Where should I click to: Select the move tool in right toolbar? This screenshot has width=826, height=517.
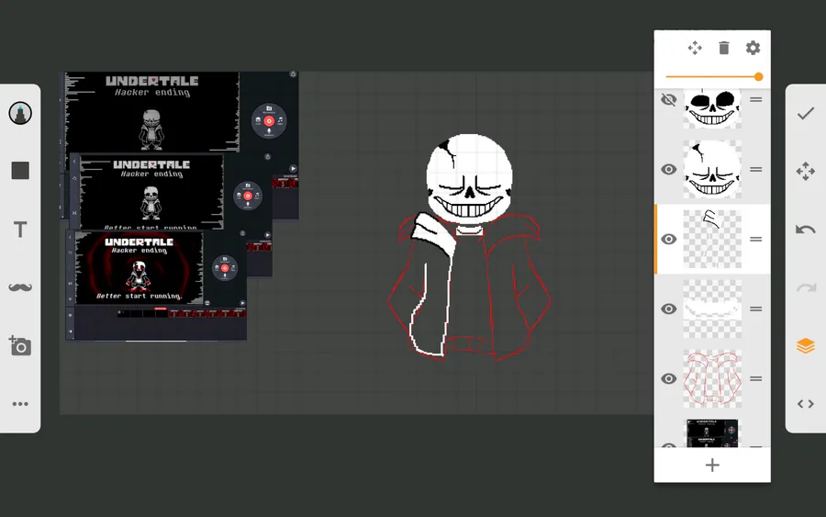click(x=806, y=172)
